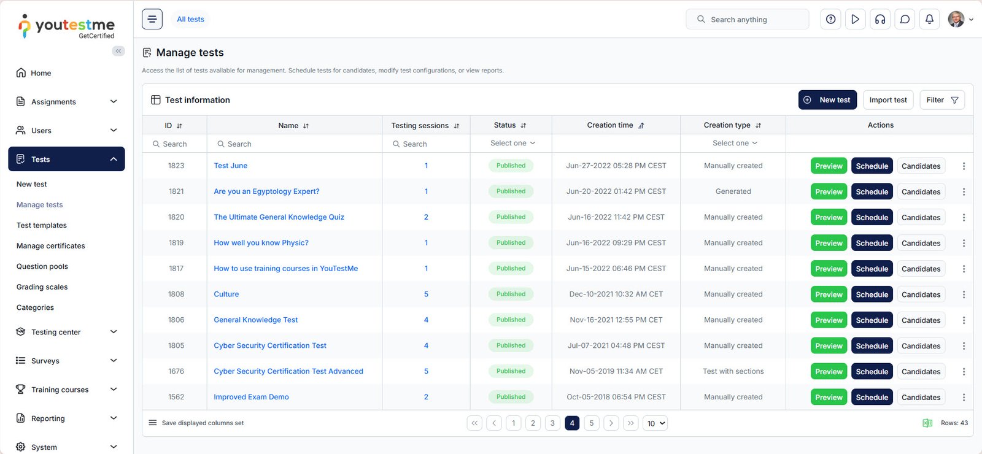Open the Culture test link
The width and height of the screenshot is (982, 454).
pyautogui.click(x=226, y=294)
